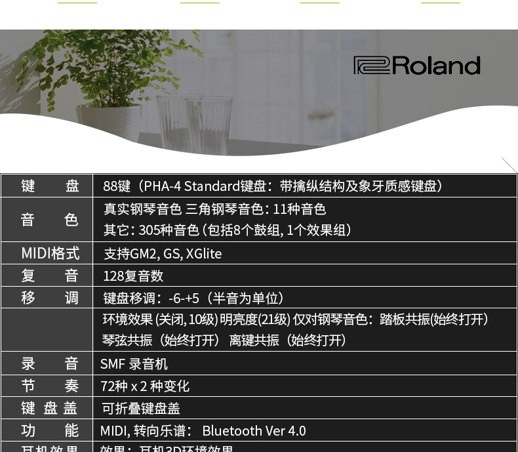Click the 键盘移调: -6-+5 value

(x=195, y=298)
